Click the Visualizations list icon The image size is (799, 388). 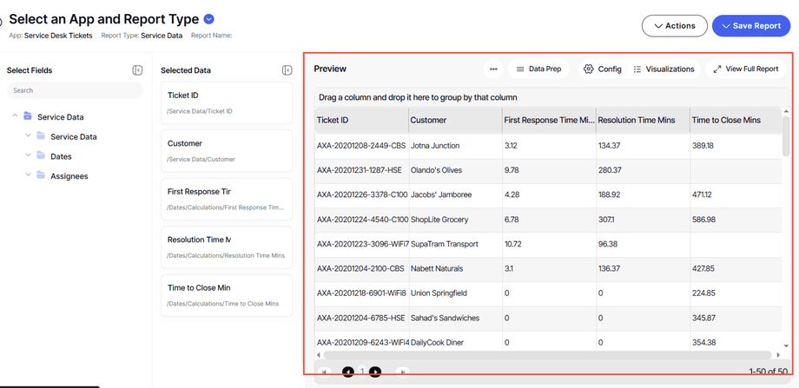637,69
